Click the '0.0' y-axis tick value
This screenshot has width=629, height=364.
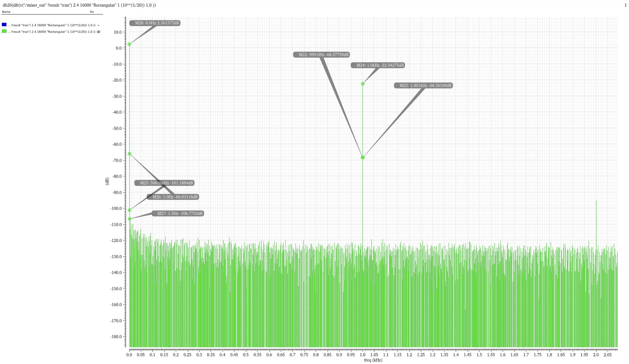tap(119, 48)
